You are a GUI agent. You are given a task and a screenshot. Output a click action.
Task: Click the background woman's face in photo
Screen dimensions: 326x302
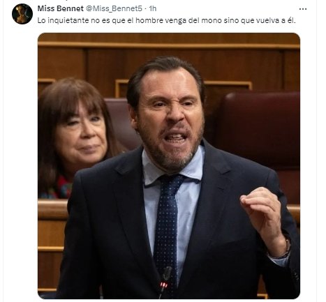82,133
